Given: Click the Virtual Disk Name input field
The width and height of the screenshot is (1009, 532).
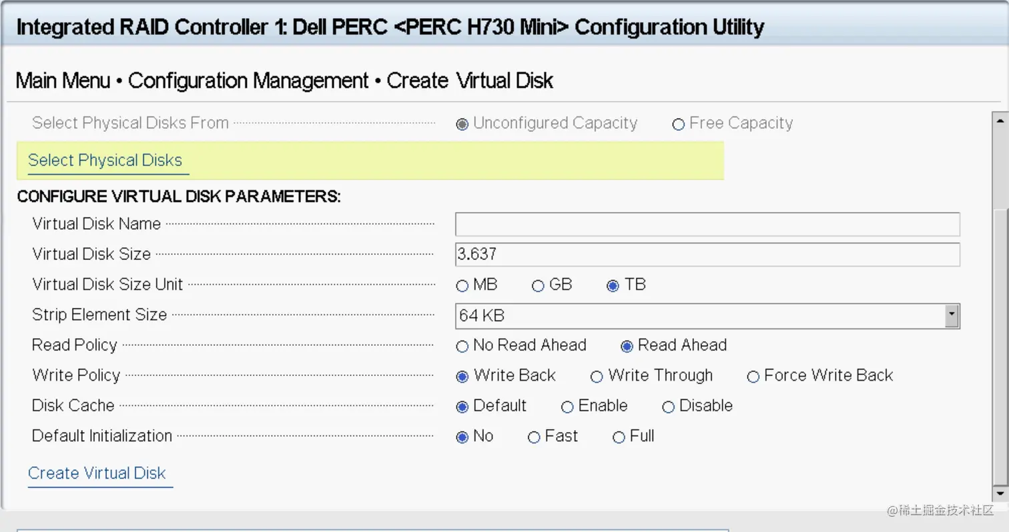Looking at the screenshot, I should click(x=707, y=224).
